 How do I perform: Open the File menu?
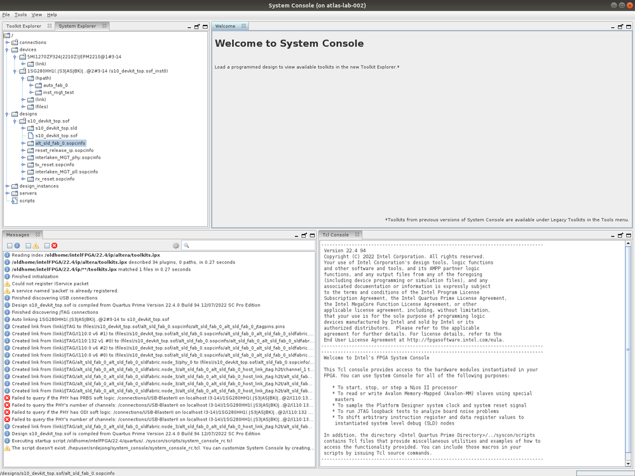pyautogui.click(x=6, y=15)
